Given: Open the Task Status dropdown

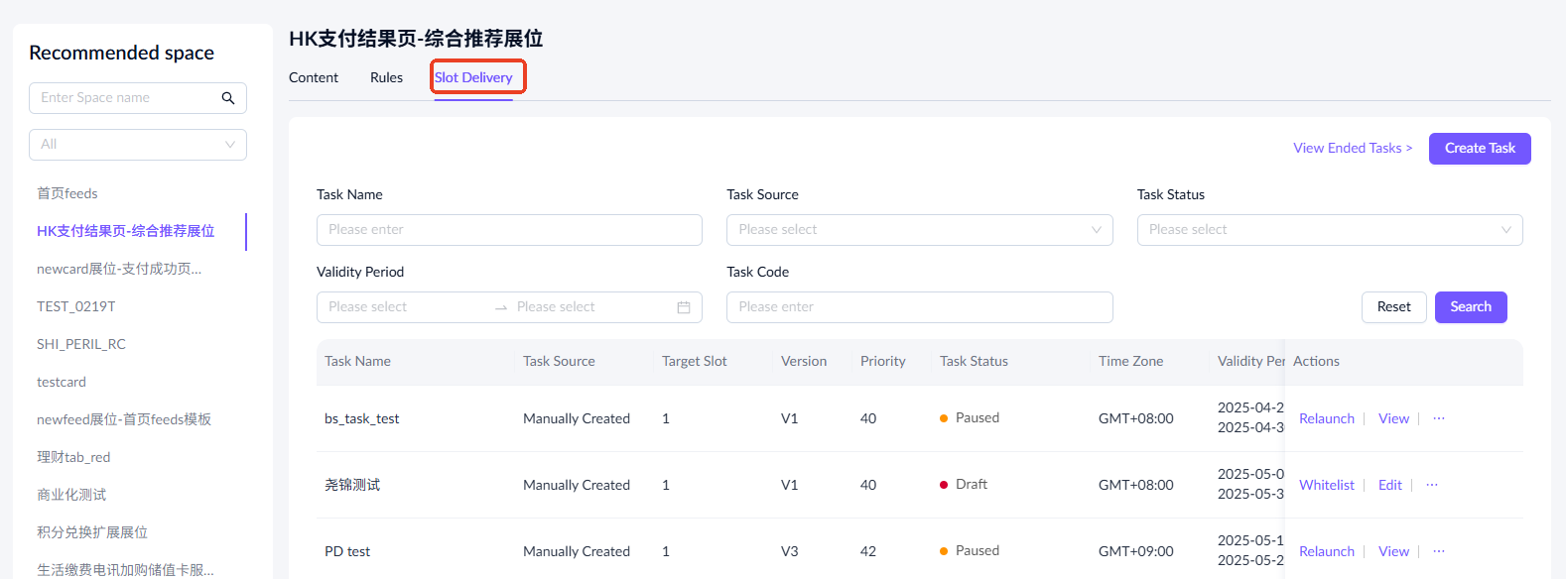Looking at the screenshot, I should tap(1329, 230).
